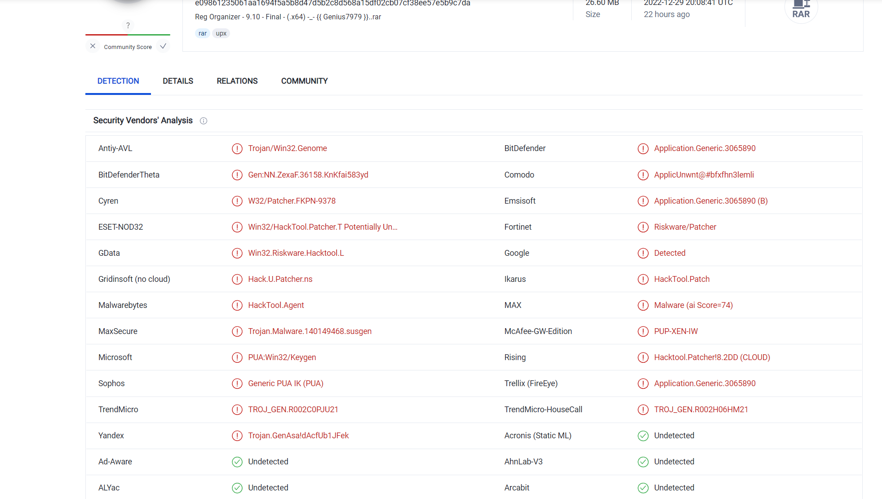Screen dimensions: 882x499
Task: Click the Win32.Riskware.Hacktool.L result
Action: tap(296, 253)
